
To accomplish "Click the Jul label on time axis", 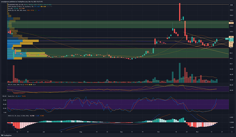I will pos(44,132).
